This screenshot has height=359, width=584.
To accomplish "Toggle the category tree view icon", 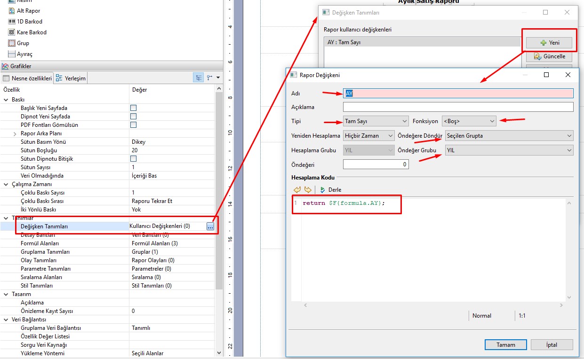I will [199, 78].
